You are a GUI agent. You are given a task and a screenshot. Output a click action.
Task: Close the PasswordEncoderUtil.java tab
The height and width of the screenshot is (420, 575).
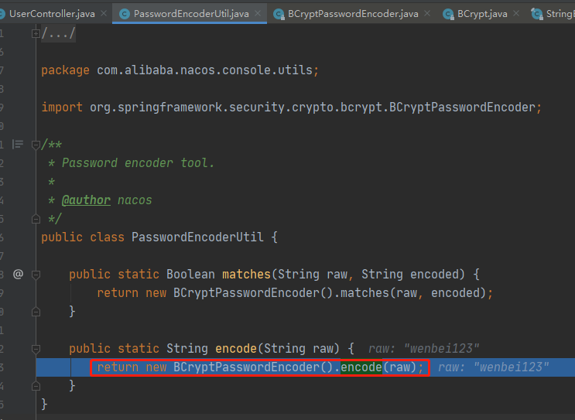[x=258, y=14]
